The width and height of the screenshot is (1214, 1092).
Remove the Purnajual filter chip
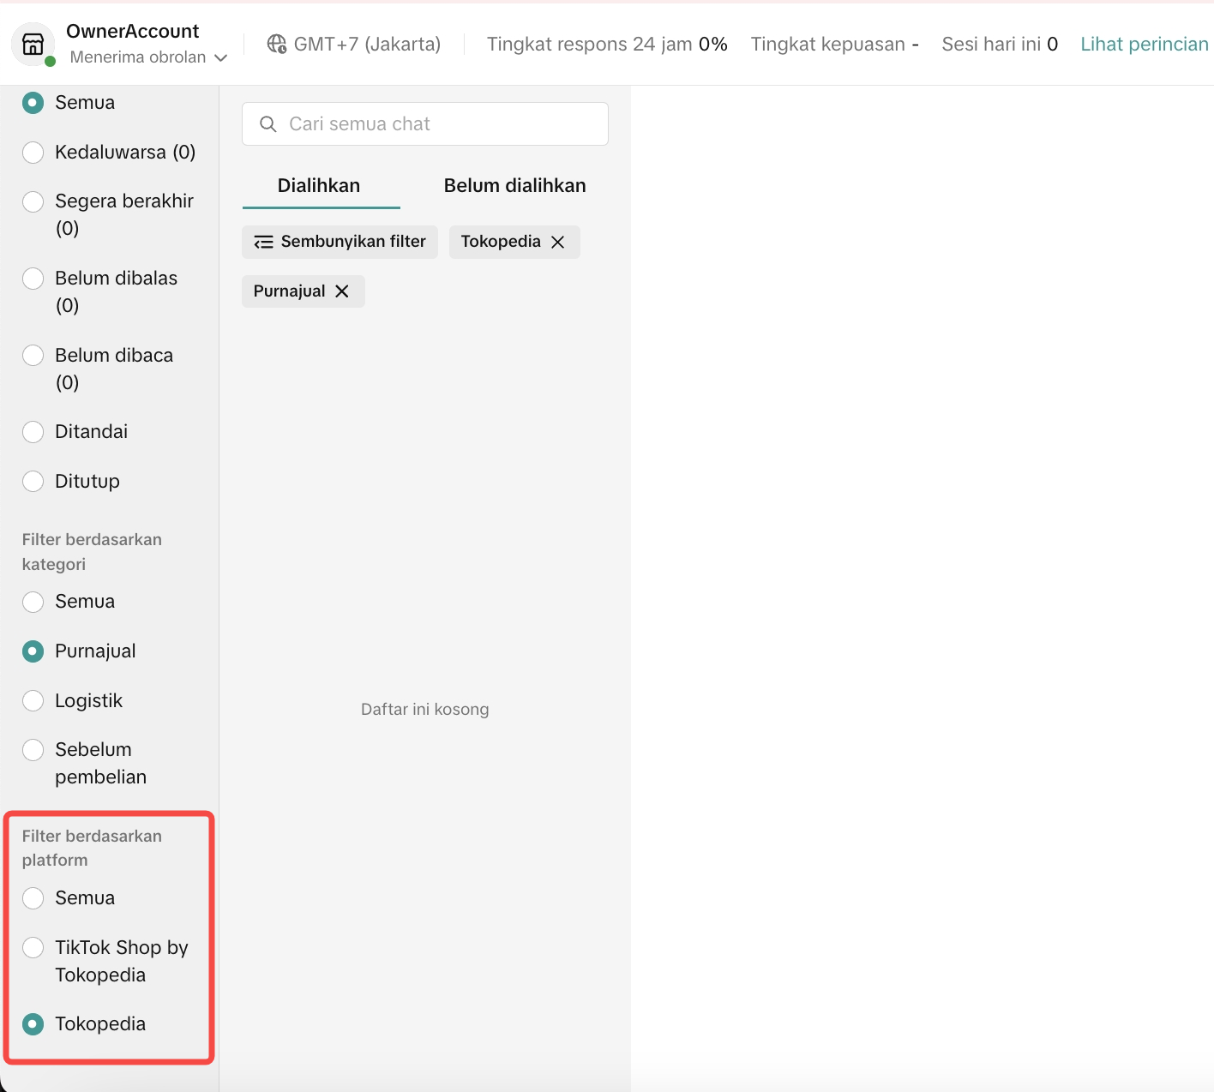[342, 291]
